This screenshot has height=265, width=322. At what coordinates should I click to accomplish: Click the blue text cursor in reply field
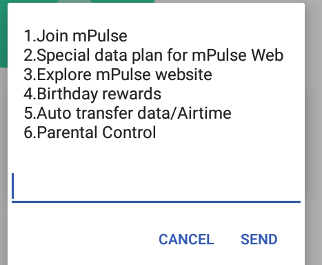pyautogui.click(x=13, y=186)
